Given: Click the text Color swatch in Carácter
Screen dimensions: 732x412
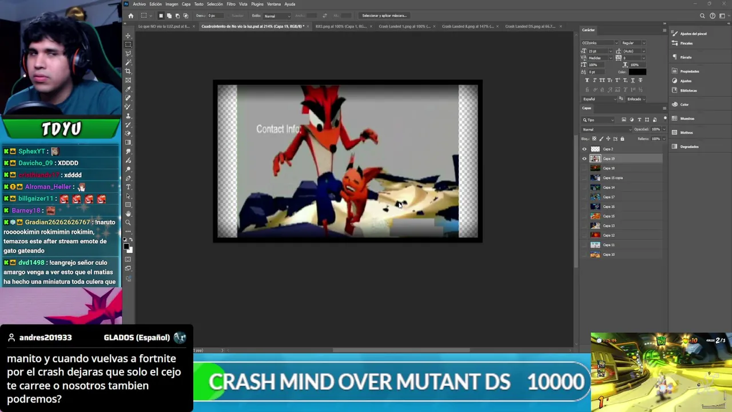Looking at the screenshot, I should click(637, 72).
